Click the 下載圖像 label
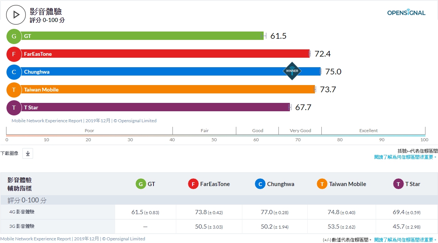 point(9,153)
